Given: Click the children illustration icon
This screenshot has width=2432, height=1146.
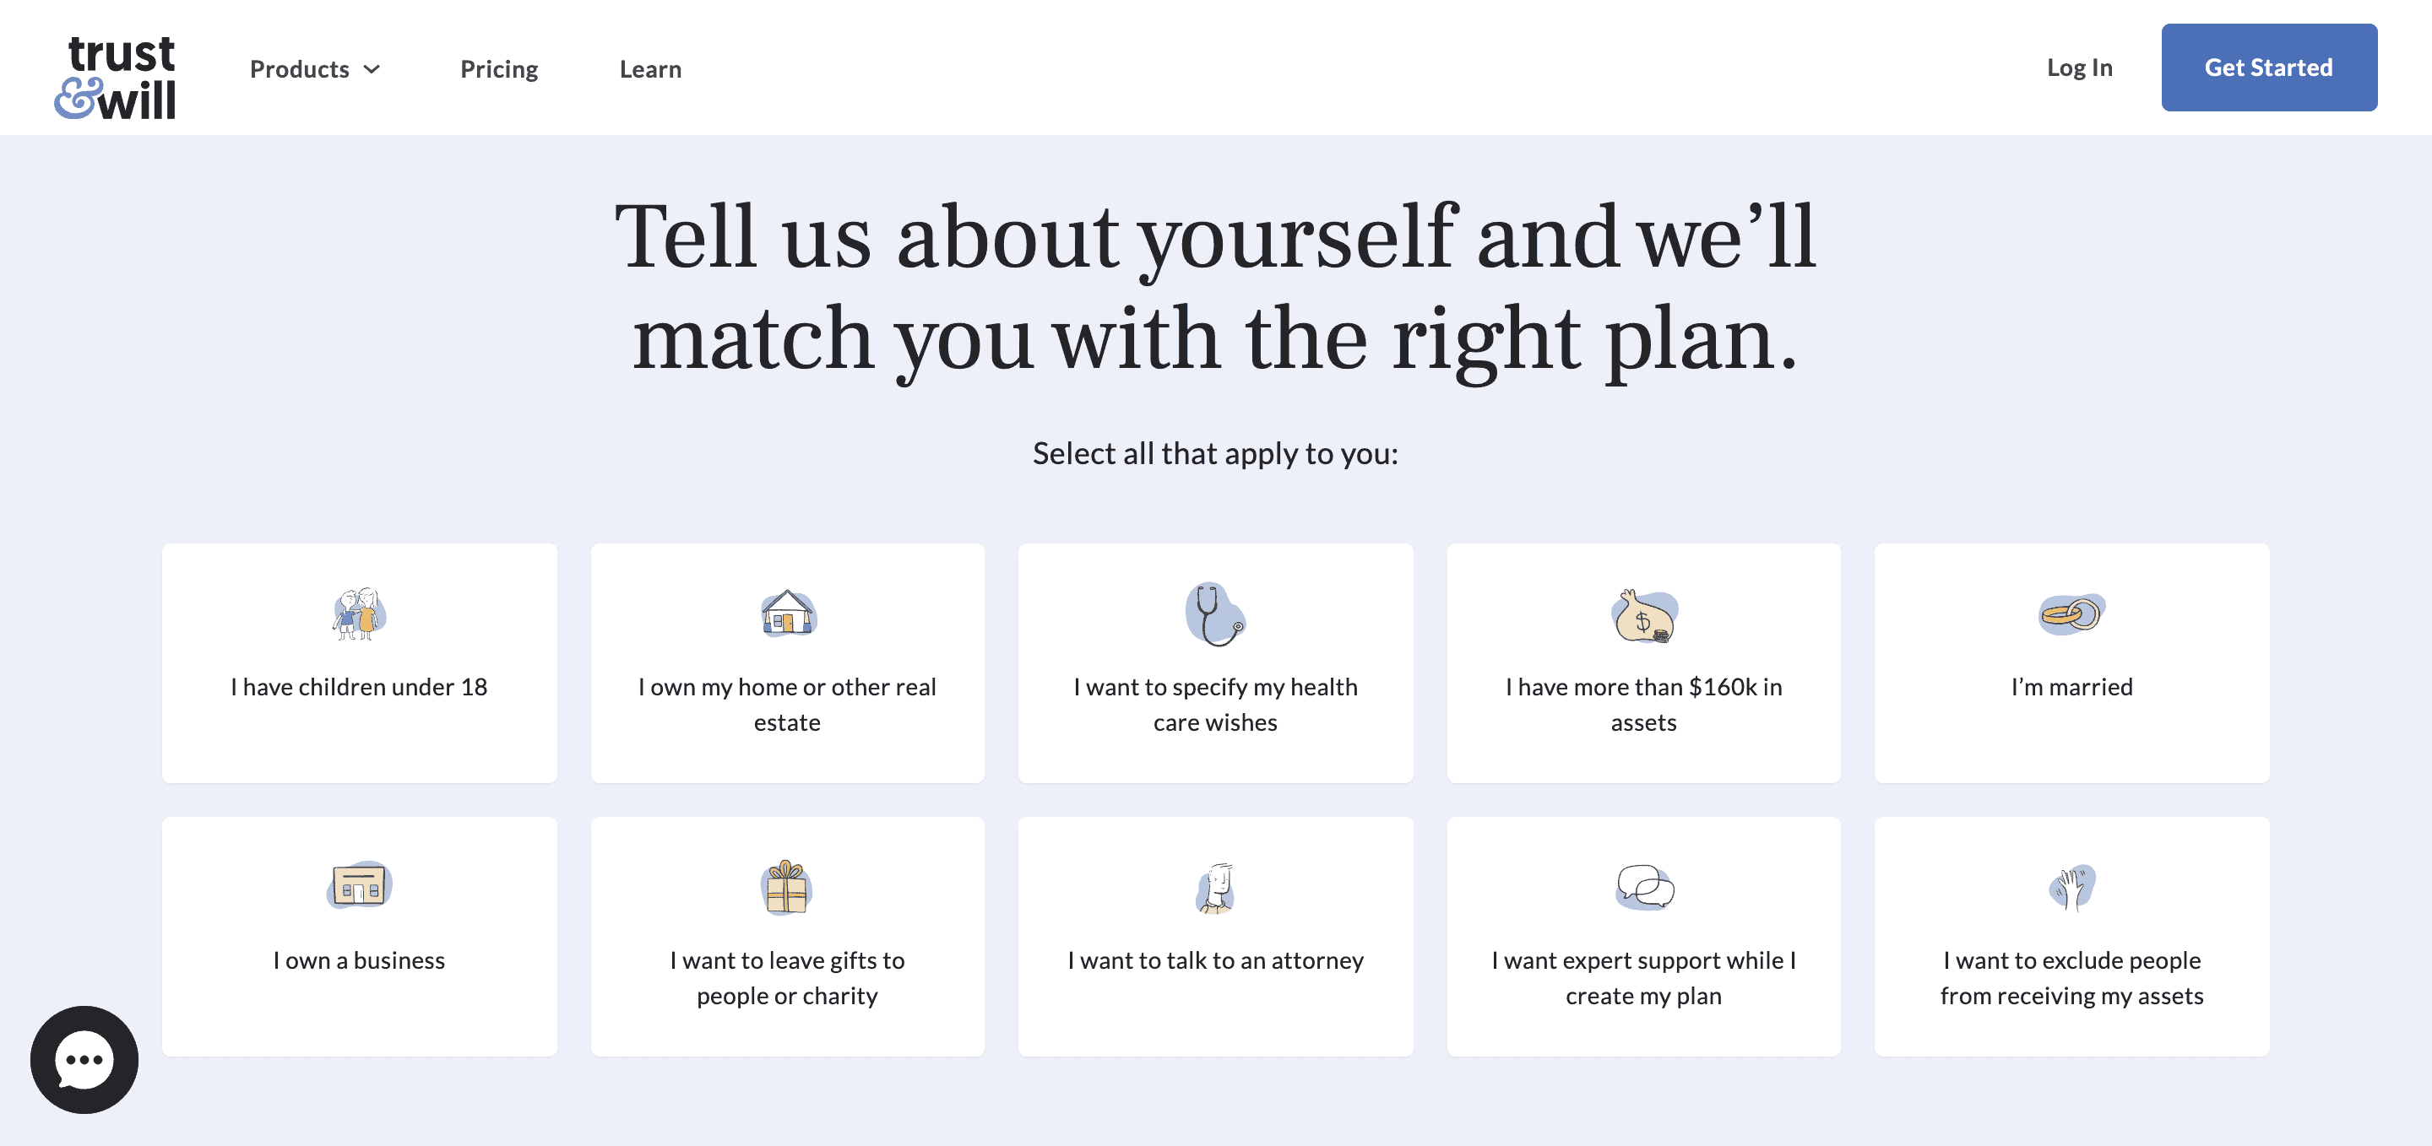Looking at the screenshot, I should point(359,614).
